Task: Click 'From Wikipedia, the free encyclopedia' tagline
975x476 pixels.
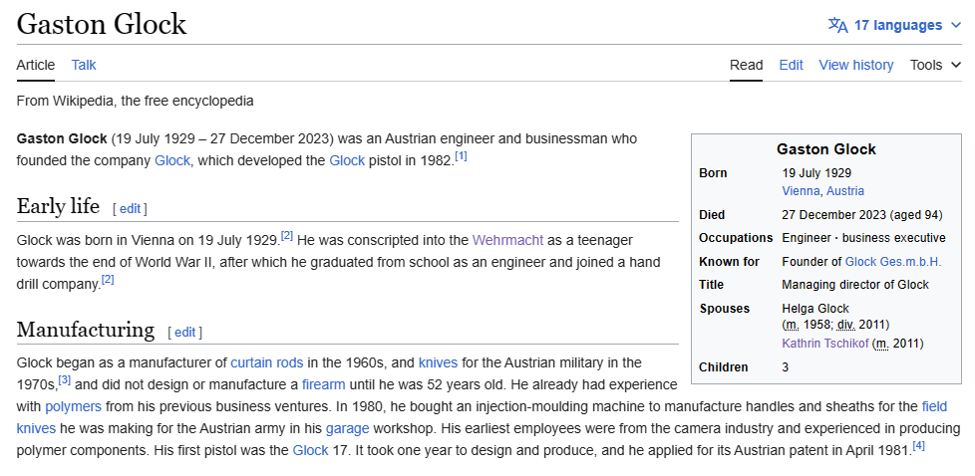Action: point(135,101)
